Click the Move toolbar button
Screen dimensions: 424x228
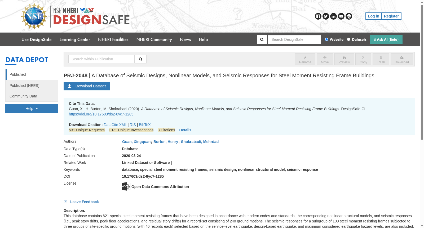coord(325,59)
